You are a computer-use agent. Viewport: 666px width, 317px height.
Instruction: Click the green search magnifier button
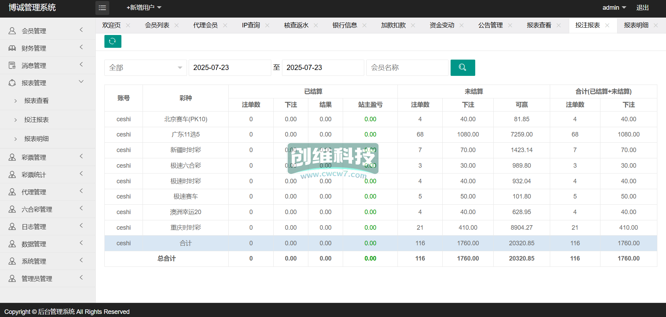click(463, 68)
